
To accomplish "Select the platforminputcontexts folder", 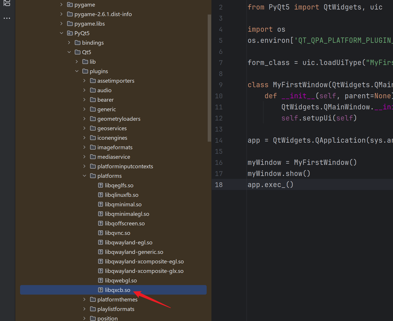I will [x=125, y=166].
